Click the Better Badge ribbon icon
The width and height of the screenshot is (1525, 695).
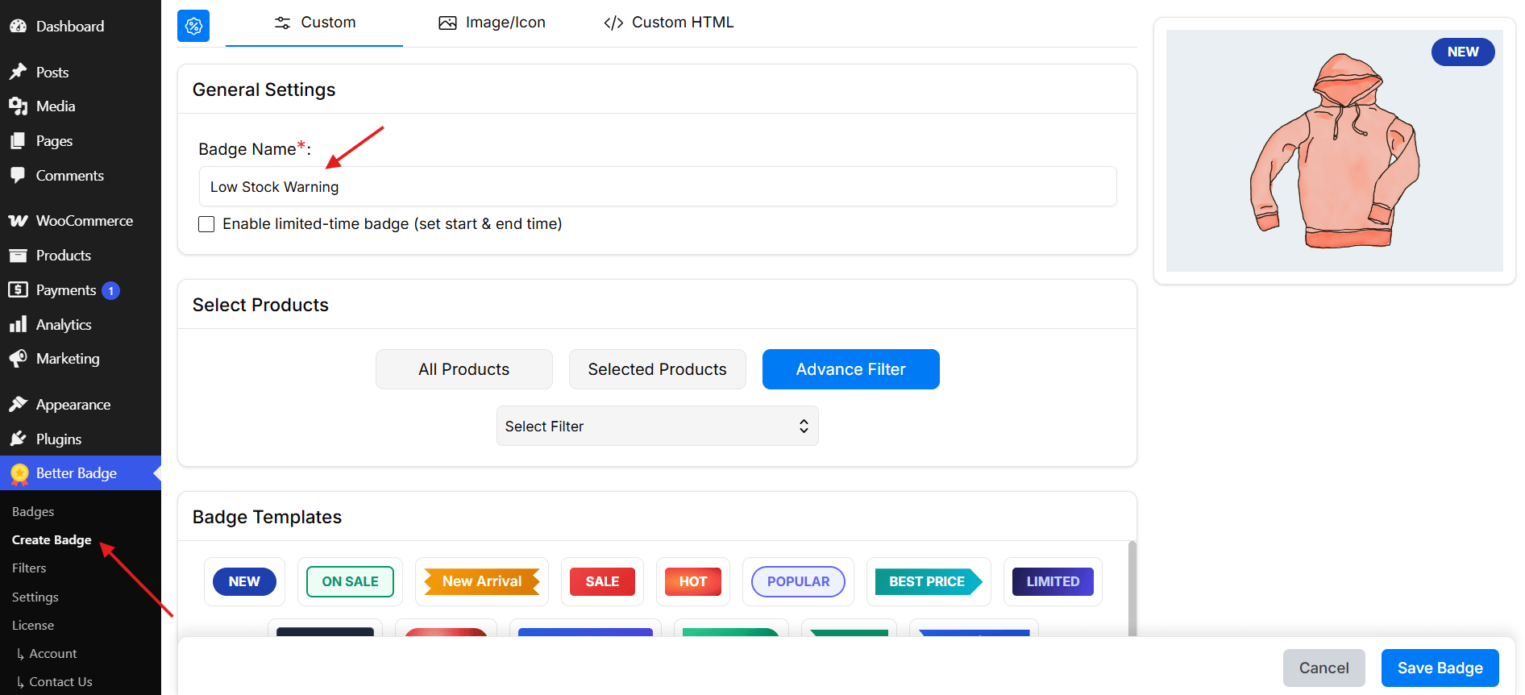pyautogui.click(x=19, y=474)
